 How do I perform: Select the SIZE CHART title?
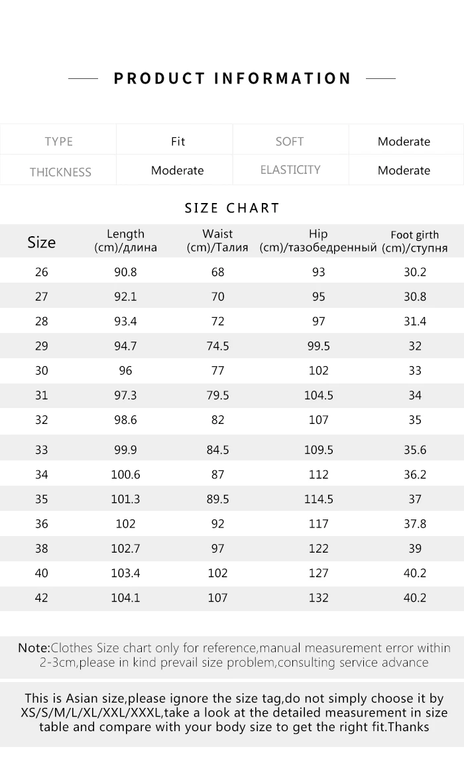click(232, 208)
